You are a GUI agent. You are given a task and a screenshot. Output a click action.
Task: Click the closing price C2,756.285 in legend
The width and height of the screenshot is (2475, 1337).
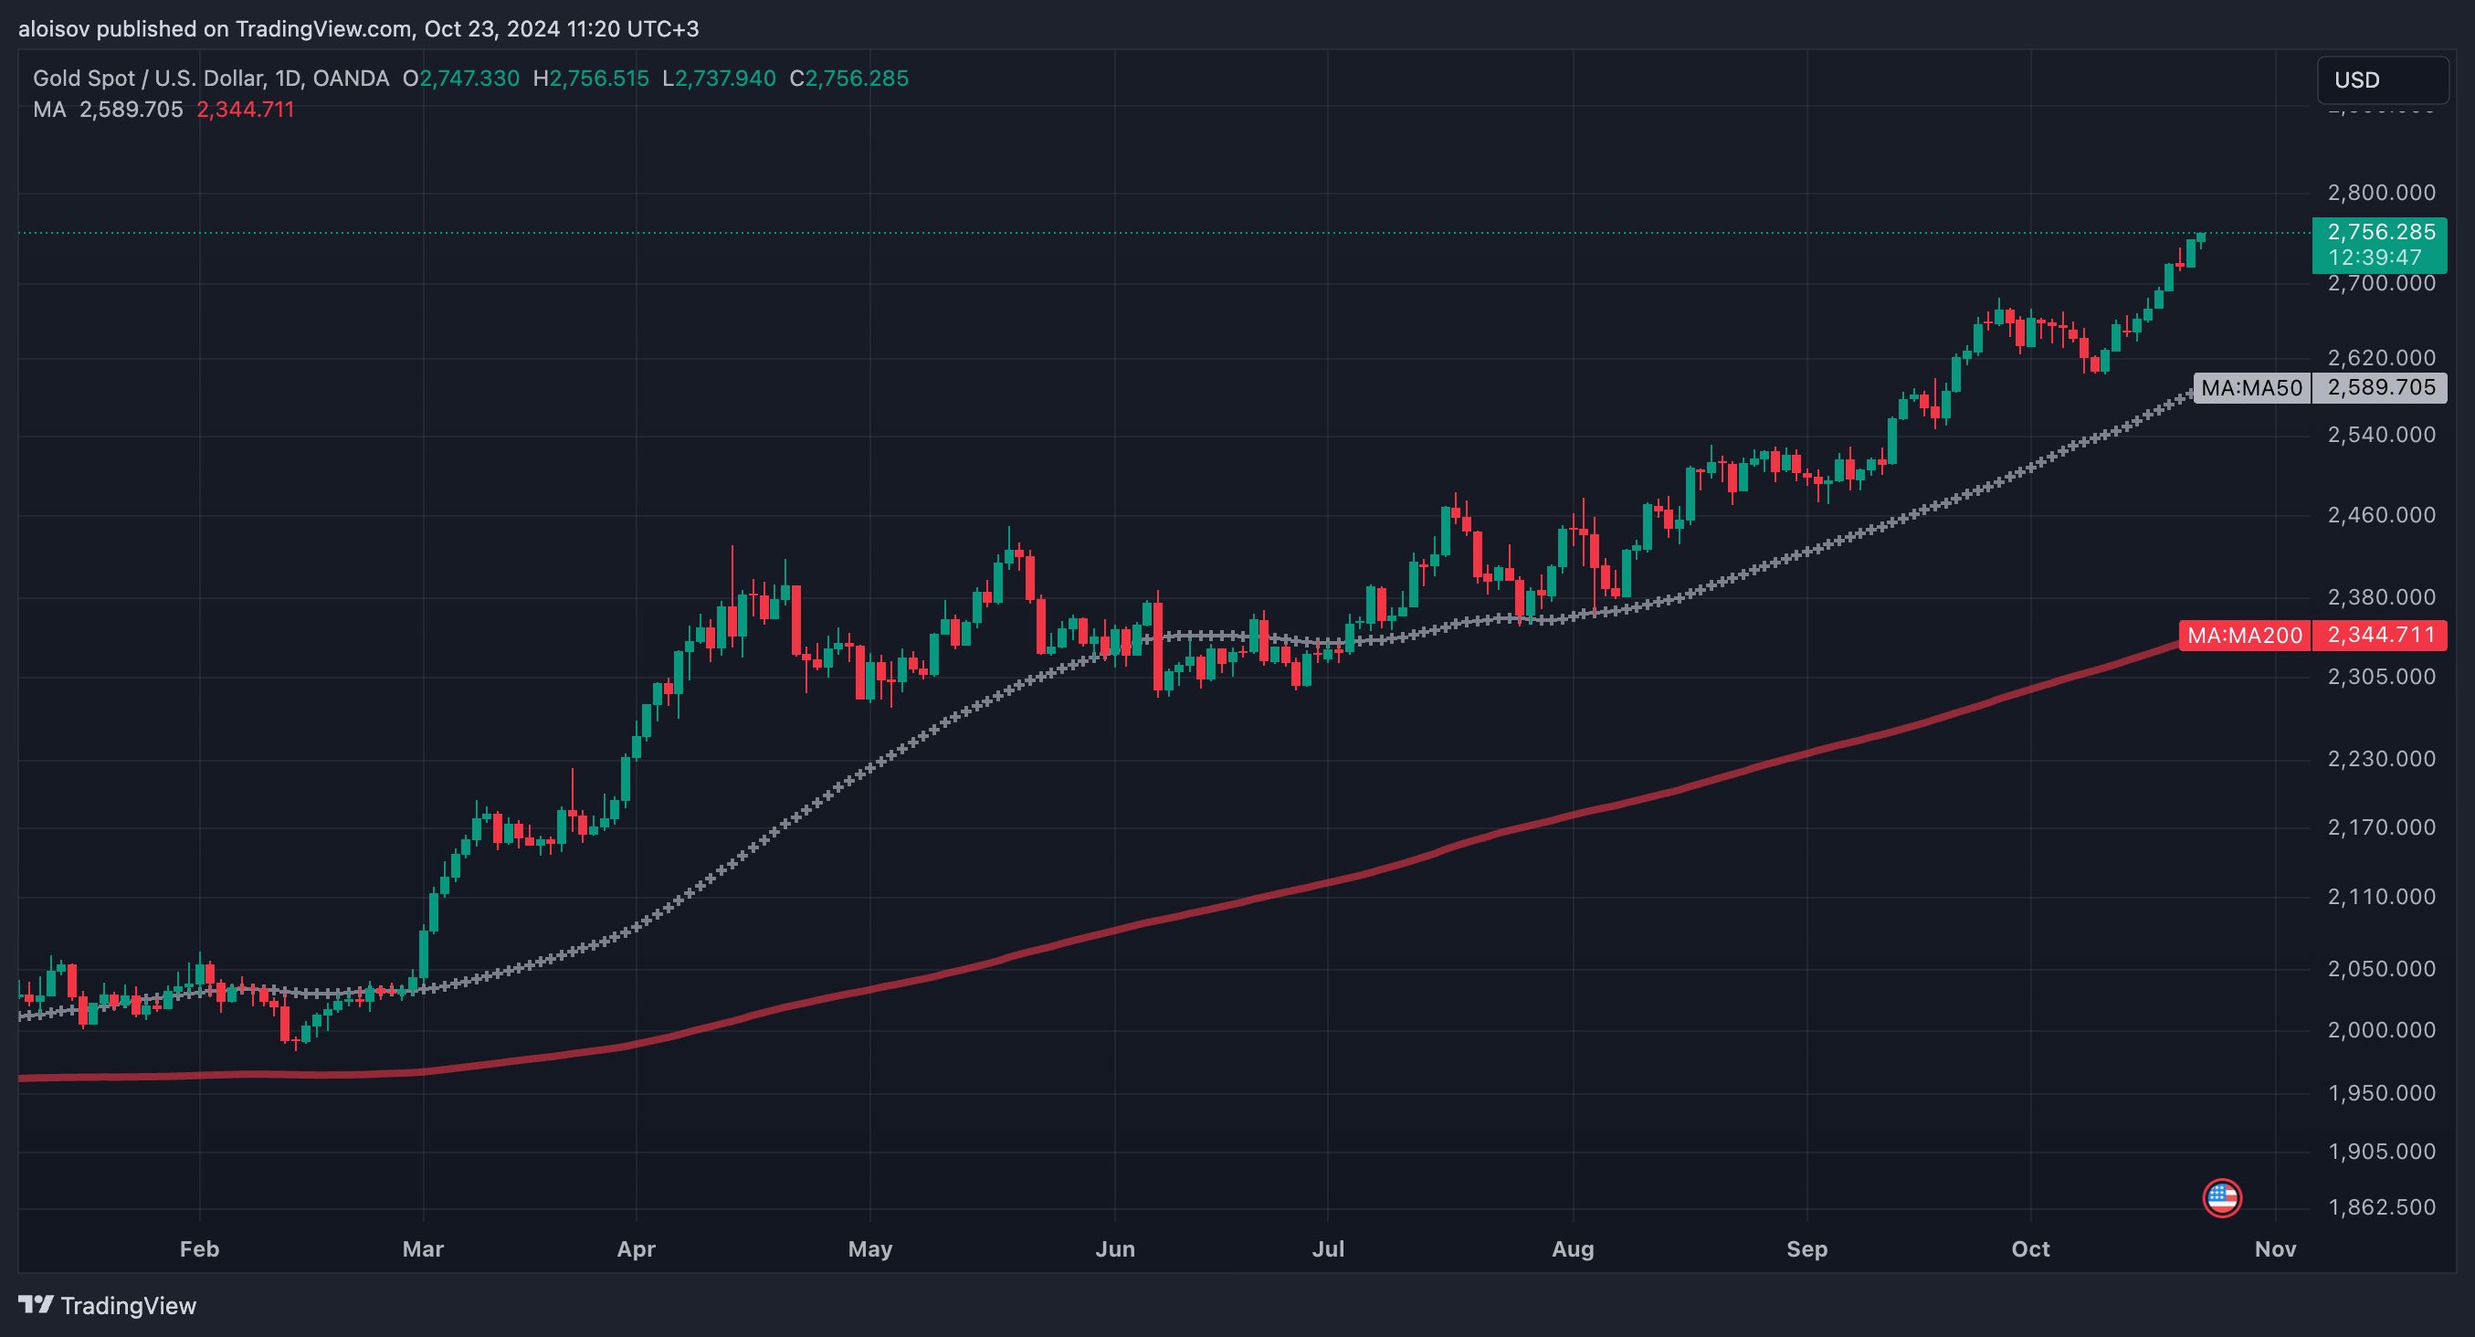tap(848, 79)
